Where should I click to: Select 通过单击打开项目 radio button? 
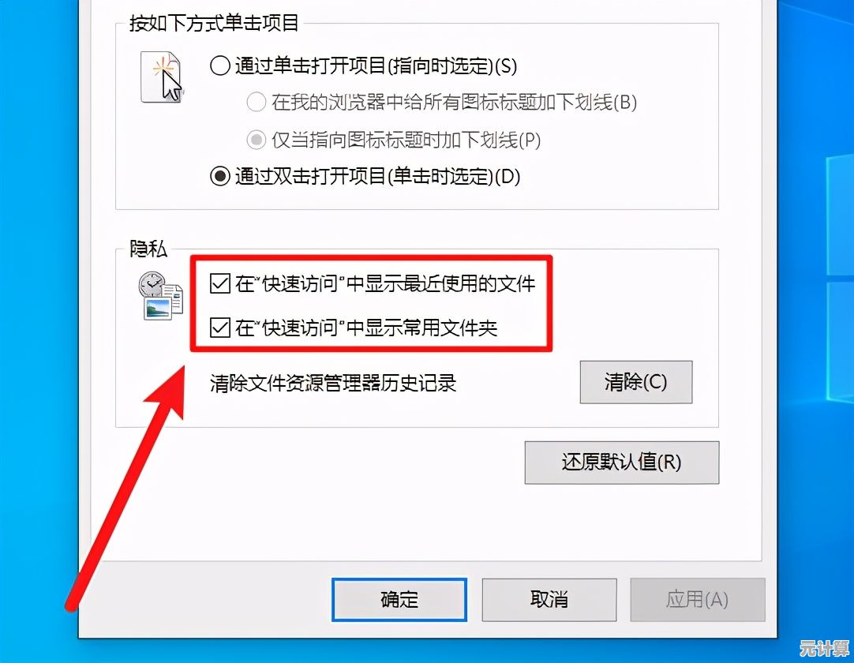click(219, 66)
